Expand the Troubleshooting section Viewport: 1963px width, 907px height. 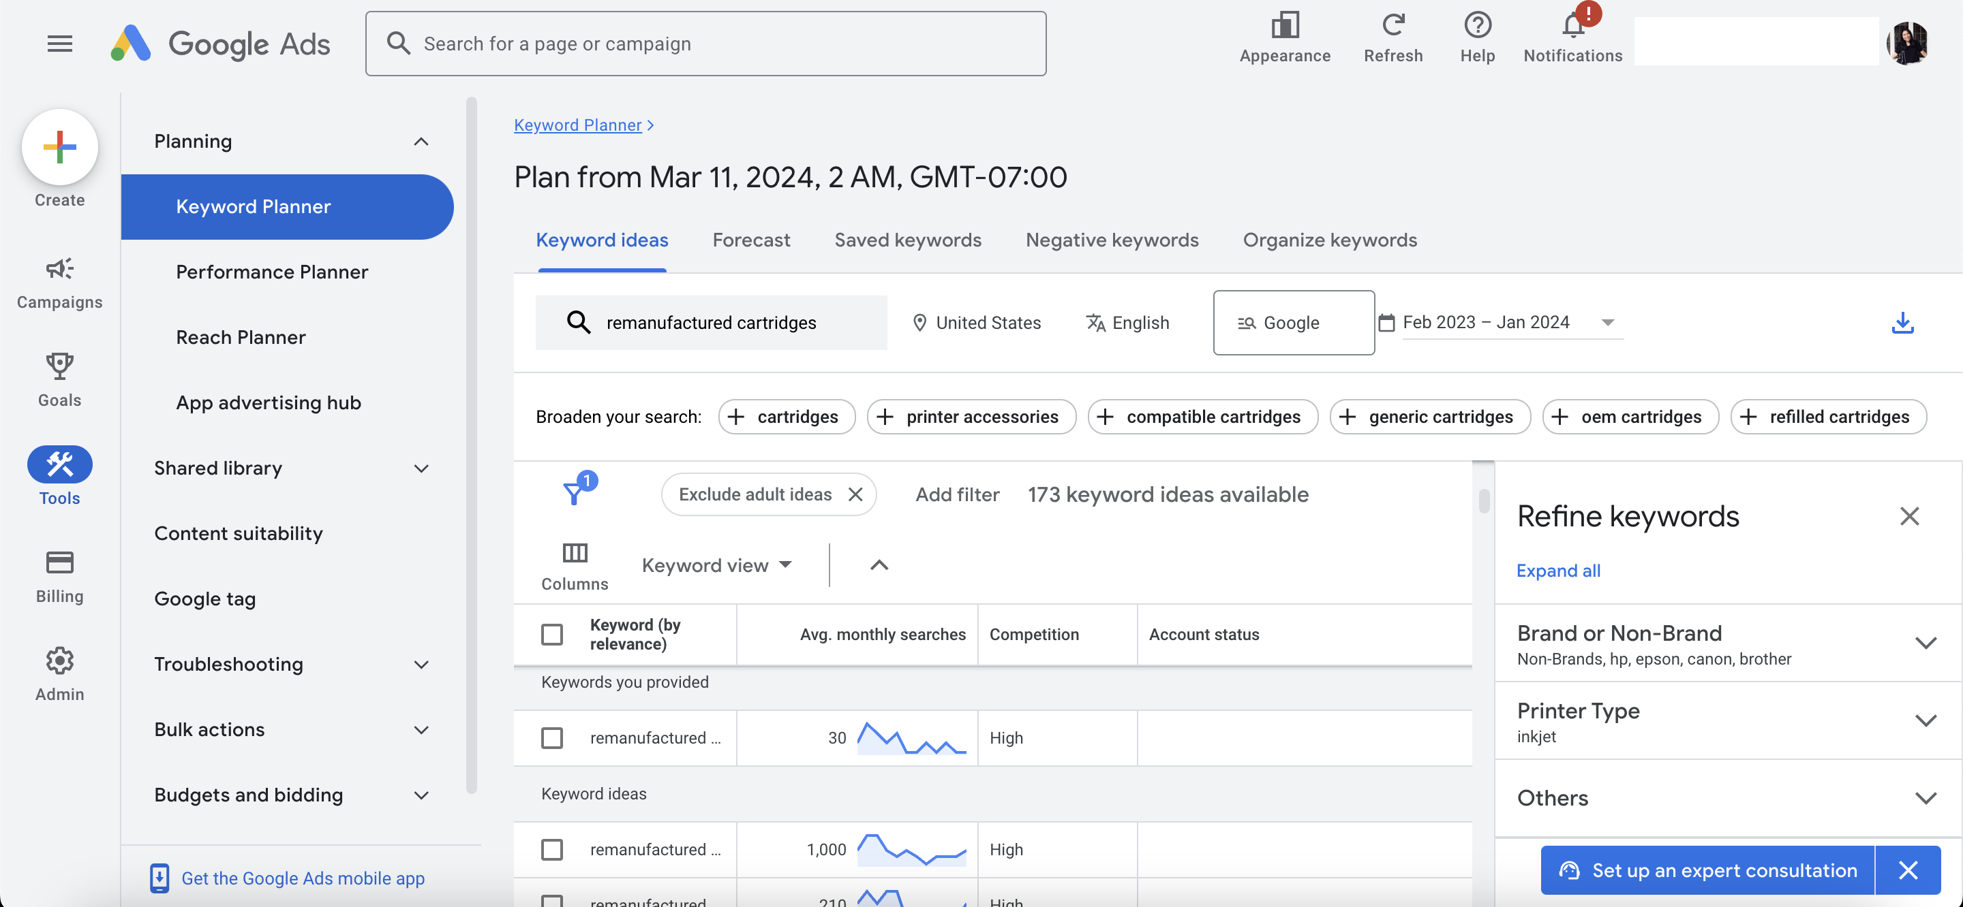[421, 665]
